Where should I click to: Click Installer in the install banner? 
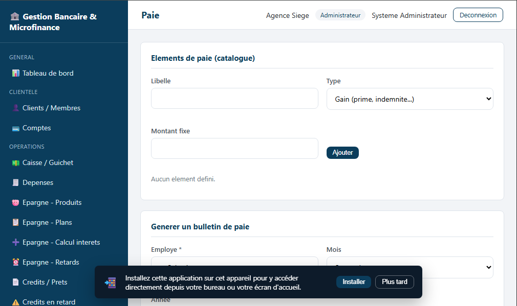coord(354,282)
